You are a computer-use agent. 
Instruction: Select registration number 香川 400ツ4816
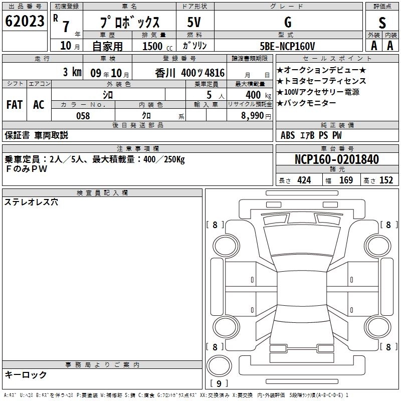click(190, 73)
